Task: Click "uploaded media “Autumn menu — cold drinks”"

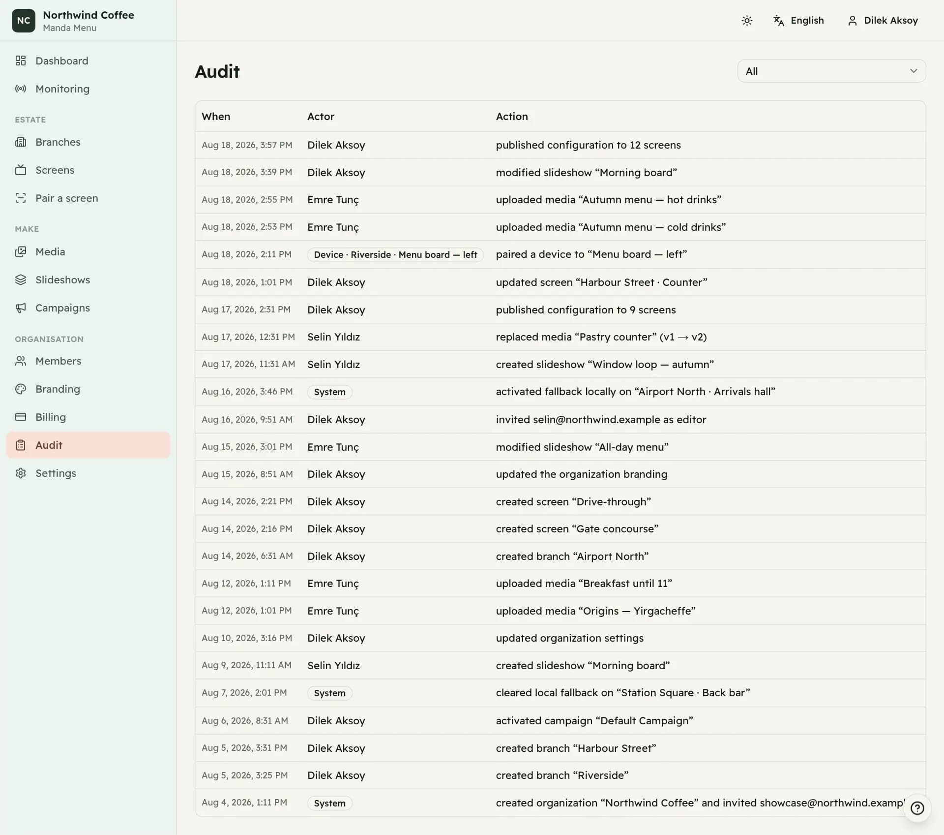Action: point(611,227)
